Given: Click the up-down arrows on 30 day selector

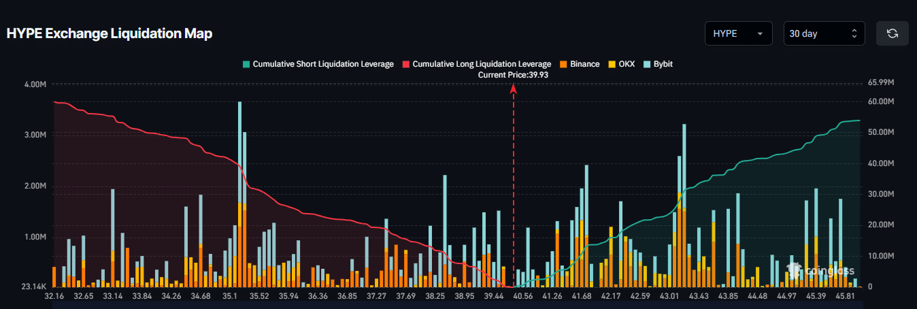Looking at the screenshot, I should click(x=854, y=33).
